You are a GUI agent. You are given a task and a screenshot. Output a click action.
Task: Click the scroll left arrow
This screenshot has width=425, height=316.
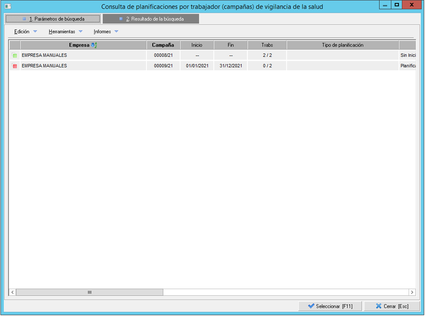(x=12, y=292)
